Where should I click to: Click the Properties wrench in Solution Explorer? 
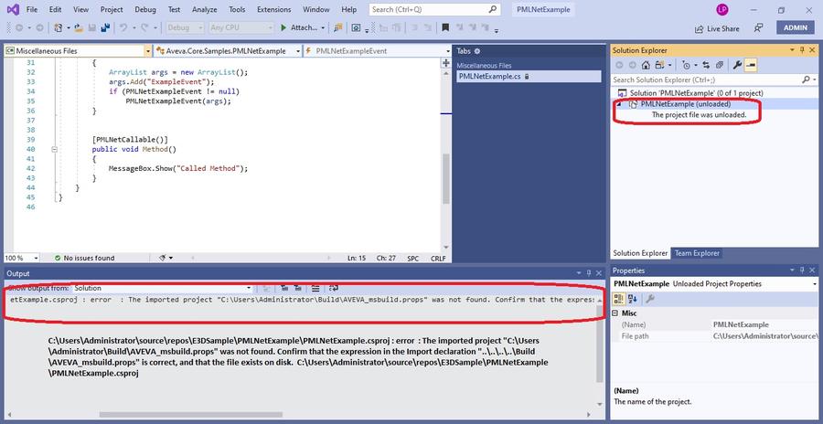737,65
